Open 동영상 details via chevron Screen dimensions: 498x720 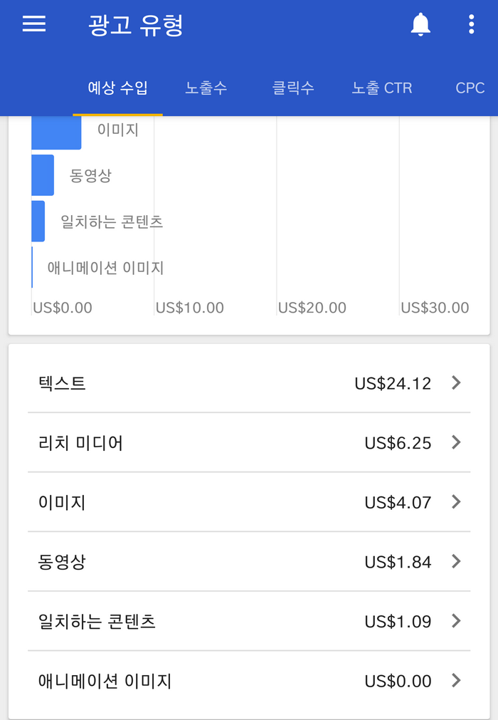pyautogui.click(x=456, y=561)
